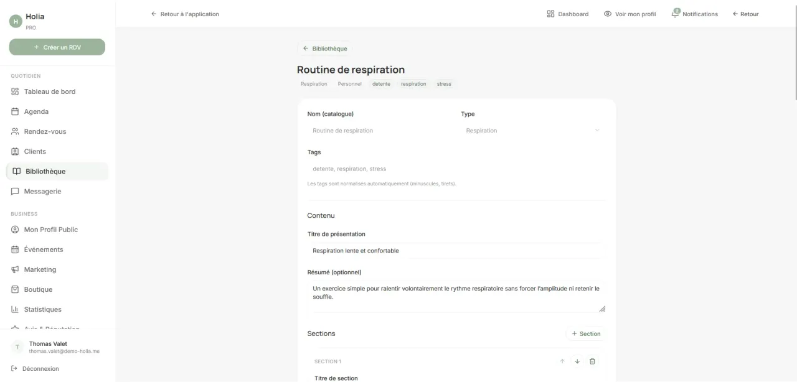
Task: Click the Bibliothèque book icon
Action: (x=17, y=171)
